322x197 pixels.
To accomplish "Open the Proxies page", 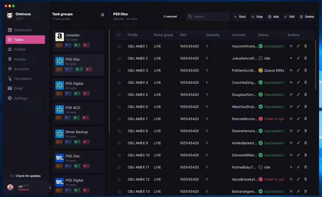I will [x=25, y=59].
